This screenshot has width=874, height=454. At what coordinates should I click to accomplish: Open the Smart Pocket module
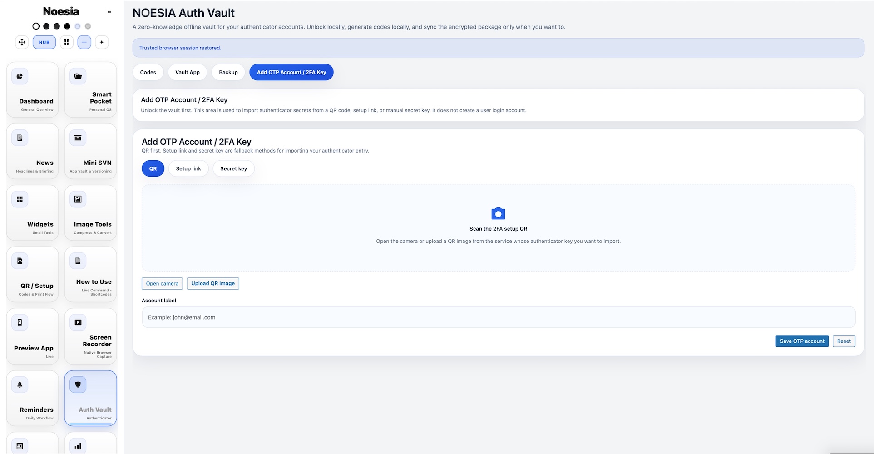[91, 90]
